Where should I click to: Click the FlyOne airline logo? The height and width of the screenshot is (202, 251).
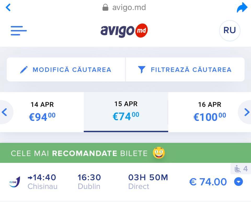coord(15,182)
